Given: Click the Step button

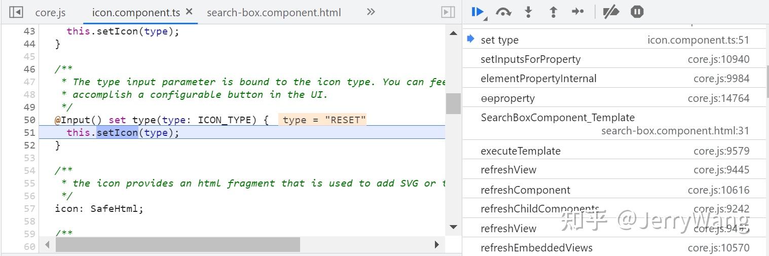Looking at the screenshot, I should click(x=578, y=12).
